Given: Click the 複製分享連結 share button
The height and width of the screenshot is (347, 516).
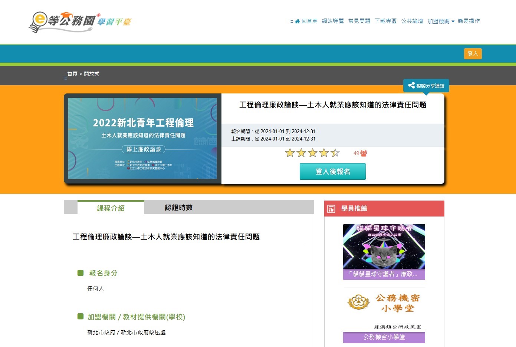Looking at the screenshot, I should point(426,86).
